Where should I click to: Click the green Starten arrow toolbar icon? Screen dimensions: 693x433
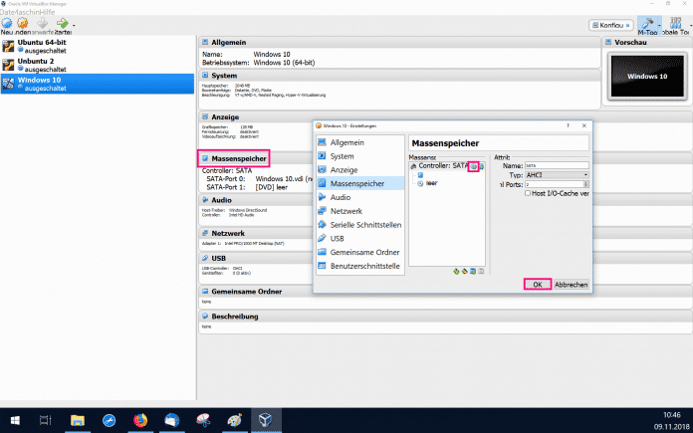click(x=64, y=23)
